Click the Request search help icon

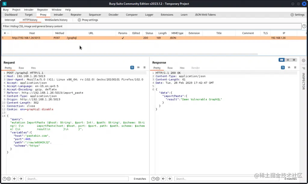point(4,179)
